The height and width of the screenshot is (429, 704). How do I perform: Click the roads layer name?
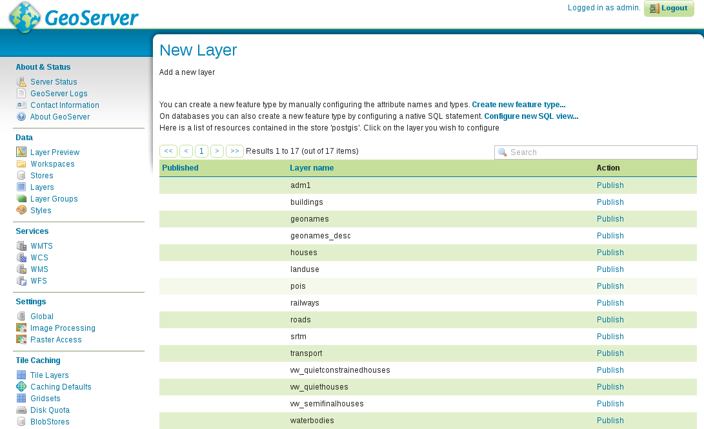click(300, 320)
